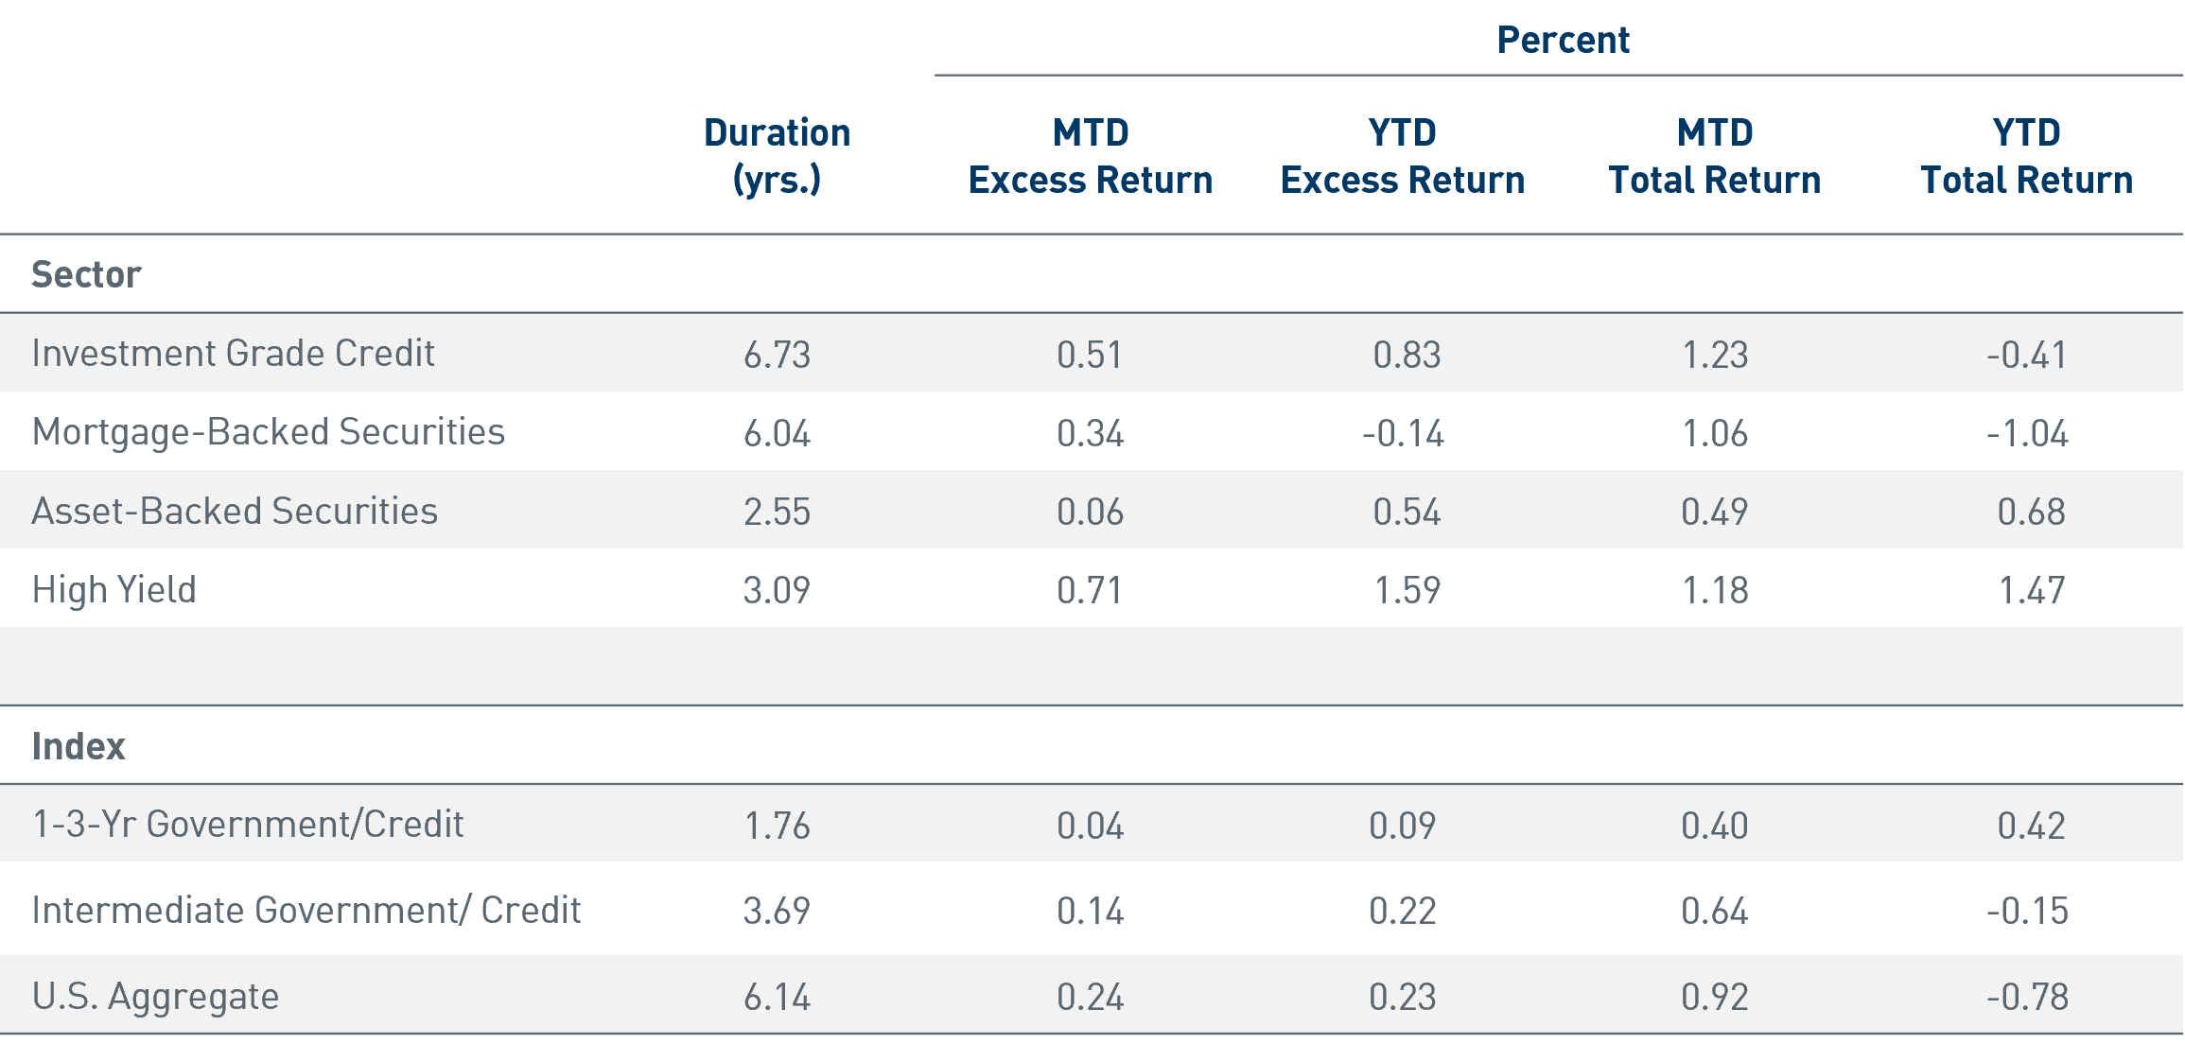Click the High Yield row label
Image resolution: width=2185 pixels, height=1044 pixels.
[114, 590]
